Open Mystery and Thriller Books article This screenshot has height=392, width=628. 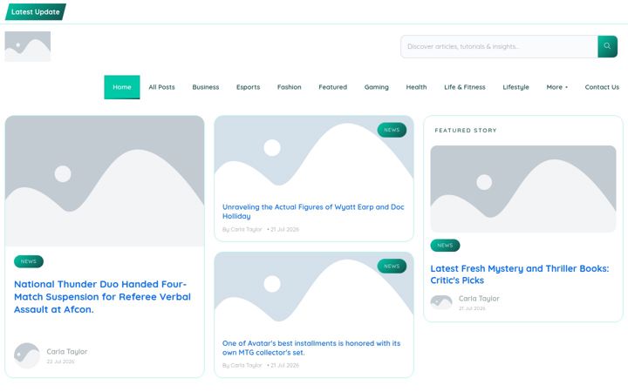coord(520,274)
